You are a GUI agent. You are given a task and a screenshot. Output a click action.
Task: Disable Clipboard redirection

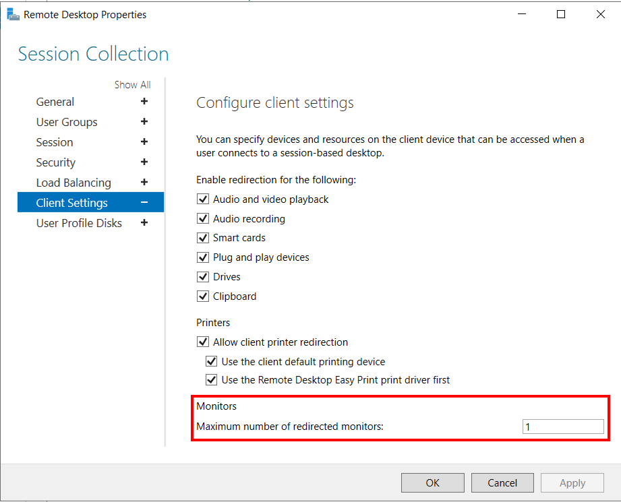(x=203, y=296)
